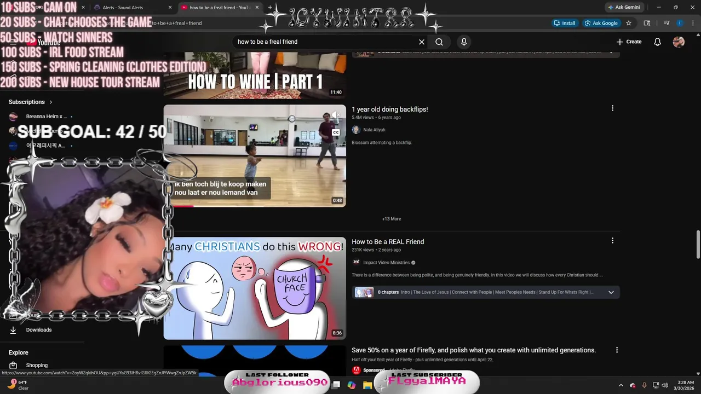Open the YouTube account avatar menu
This screenshot has width=701, height=394.
pyautogui.click(x=679, y=42)
